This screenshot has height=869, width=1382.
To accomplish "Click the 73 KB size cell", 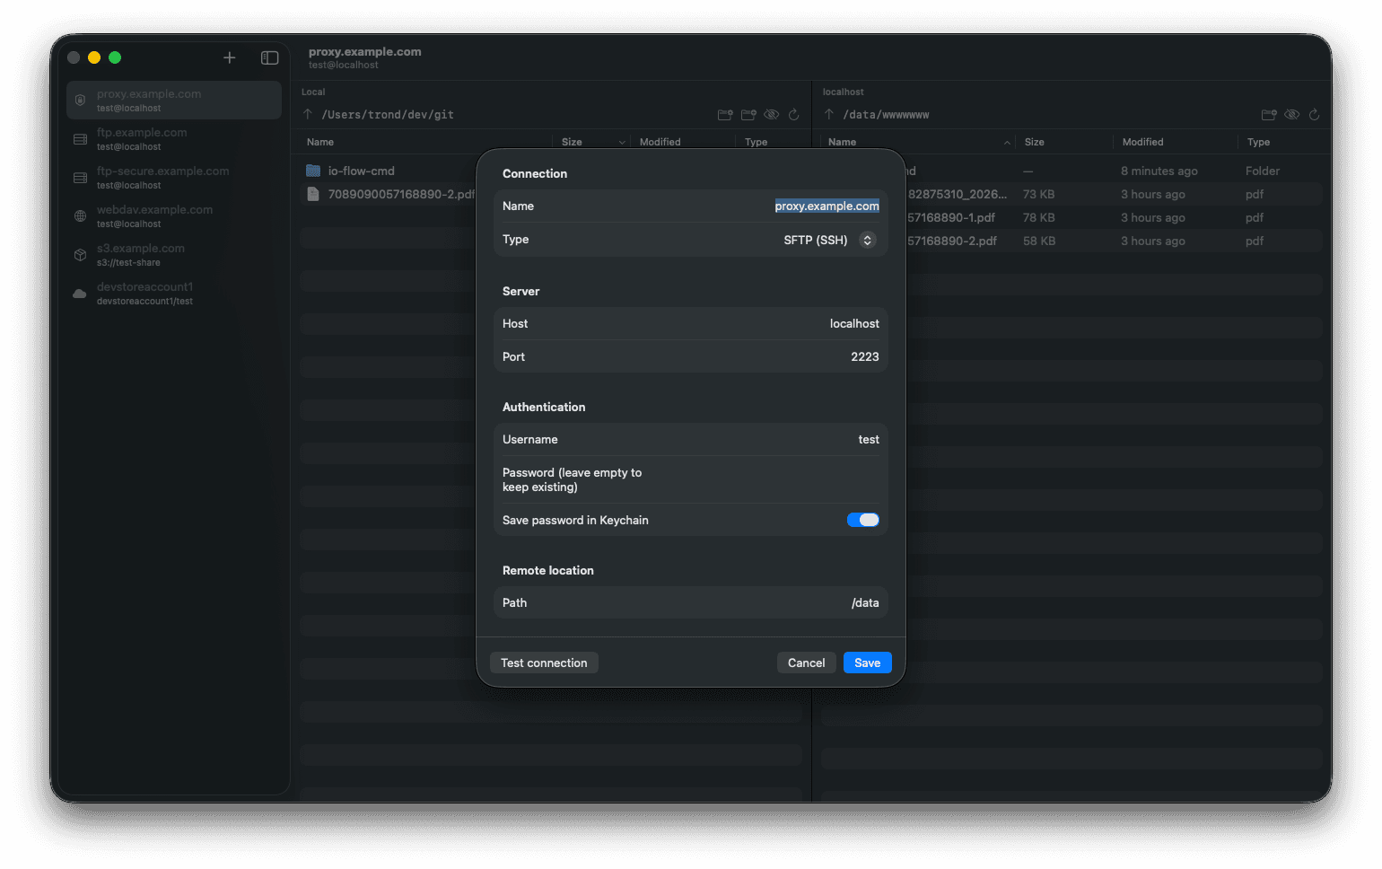I will (x=1038, y=194).
